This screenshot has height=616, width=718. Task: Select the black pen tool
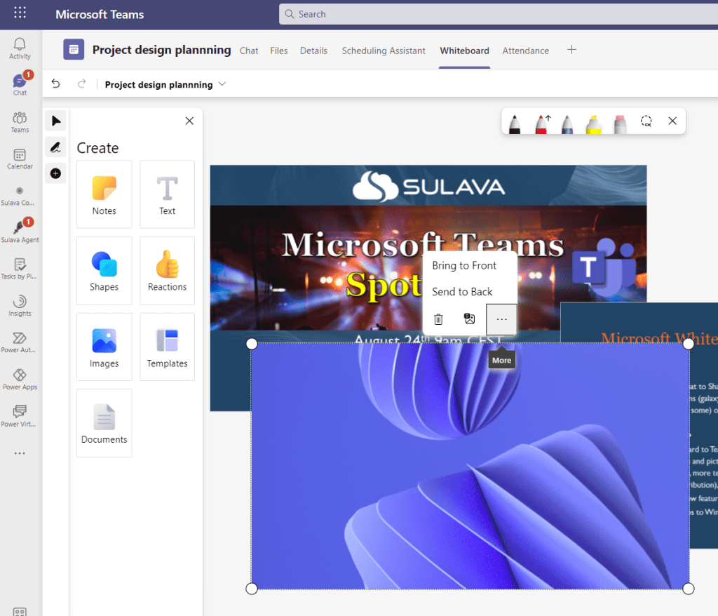[515, 123]
